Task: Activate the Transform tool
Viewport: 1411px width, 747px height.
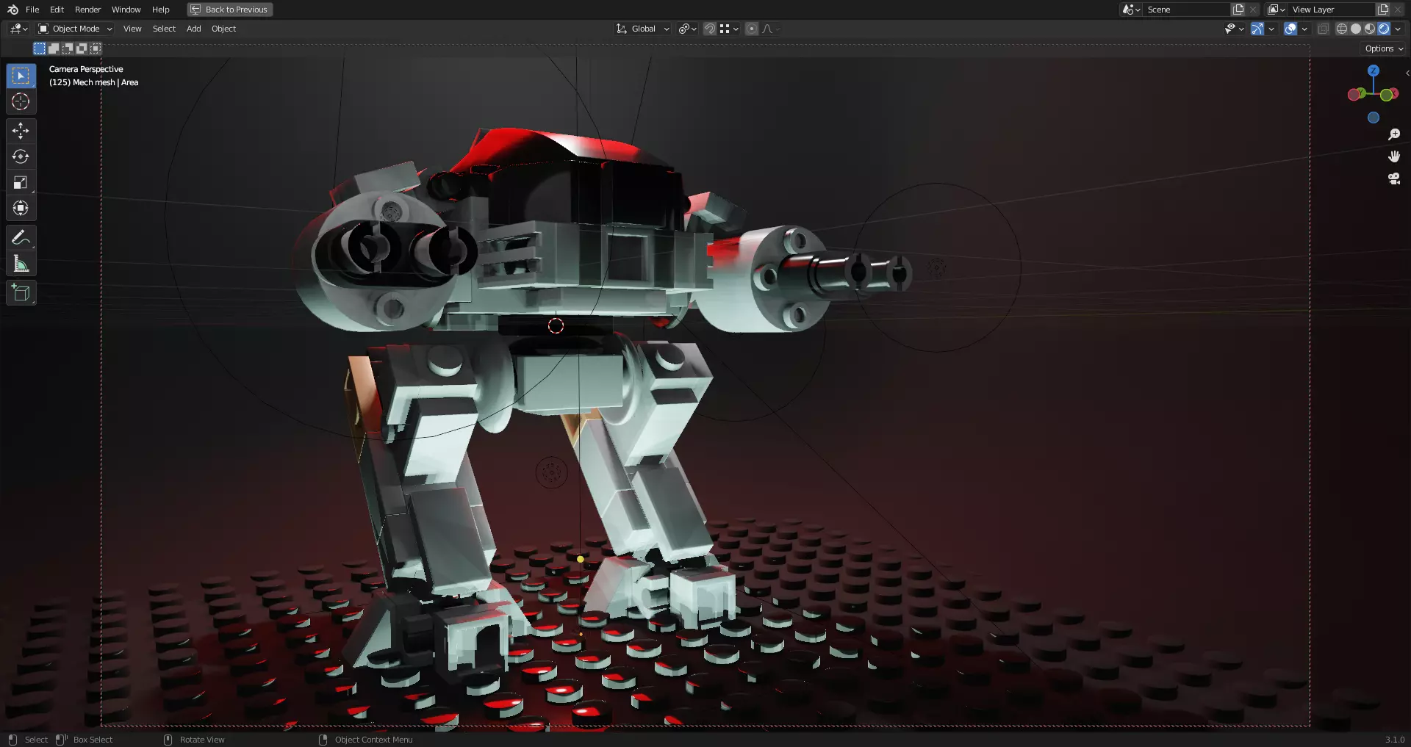Action: pos(21,208)
